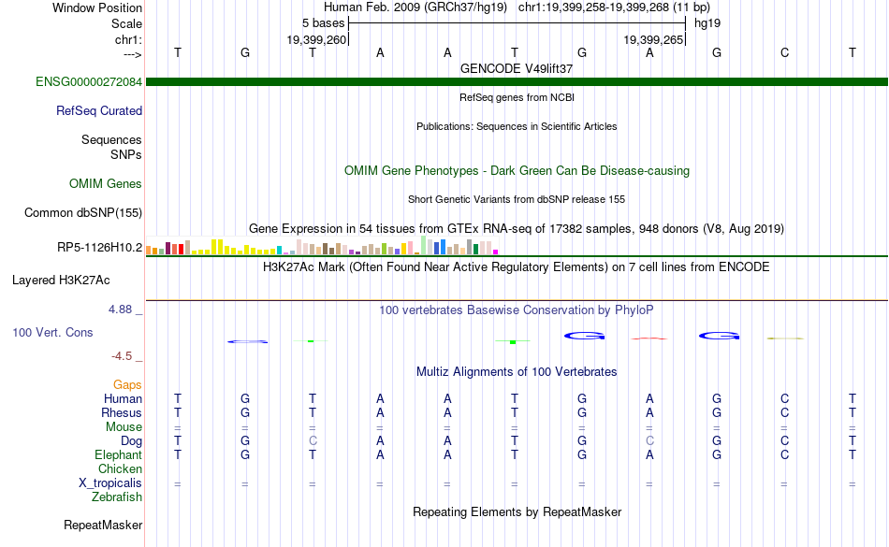Click the chr1:19,399,258-19,399,268 position text
This screenshot has height=547, width=889.
[614, 7]
